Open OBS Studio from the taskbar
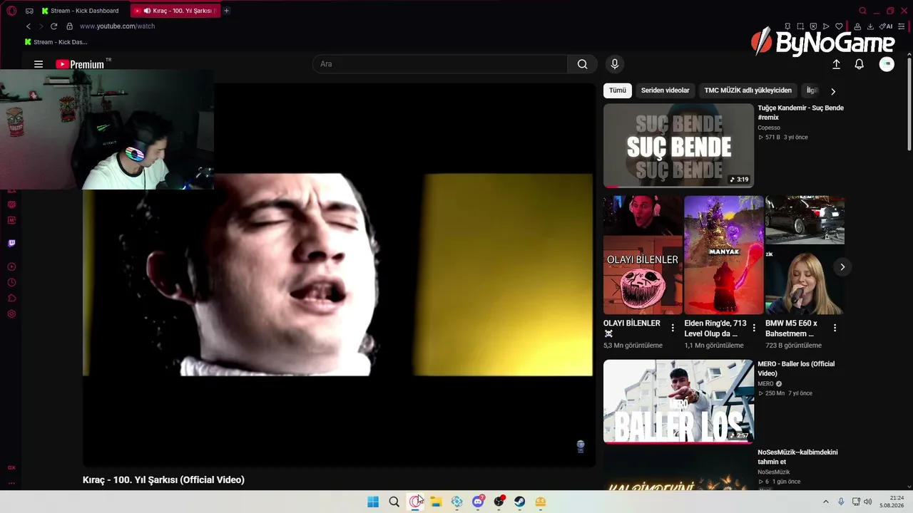This screenshot has height=513, width=913. point(499,502)
